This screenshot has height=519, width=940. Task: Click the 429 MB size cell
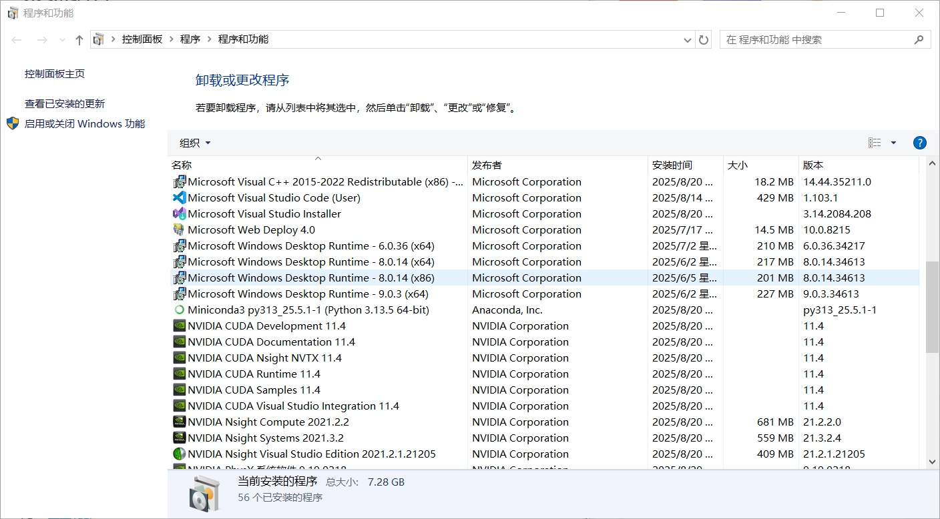click(775, 197)
